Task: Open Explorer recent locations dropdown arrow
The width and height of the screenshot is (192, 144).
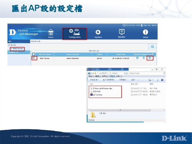Action: [x=93, y=73]
